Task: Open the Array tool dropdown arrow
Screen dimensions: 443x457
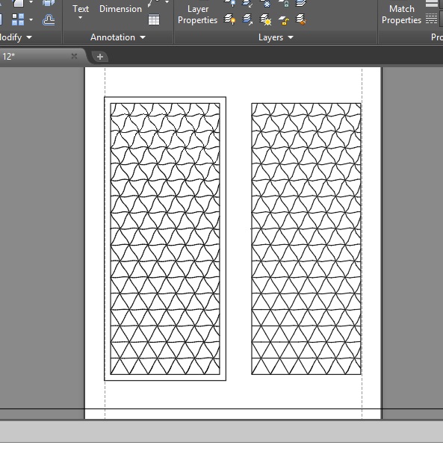Action: coord(31,20)
